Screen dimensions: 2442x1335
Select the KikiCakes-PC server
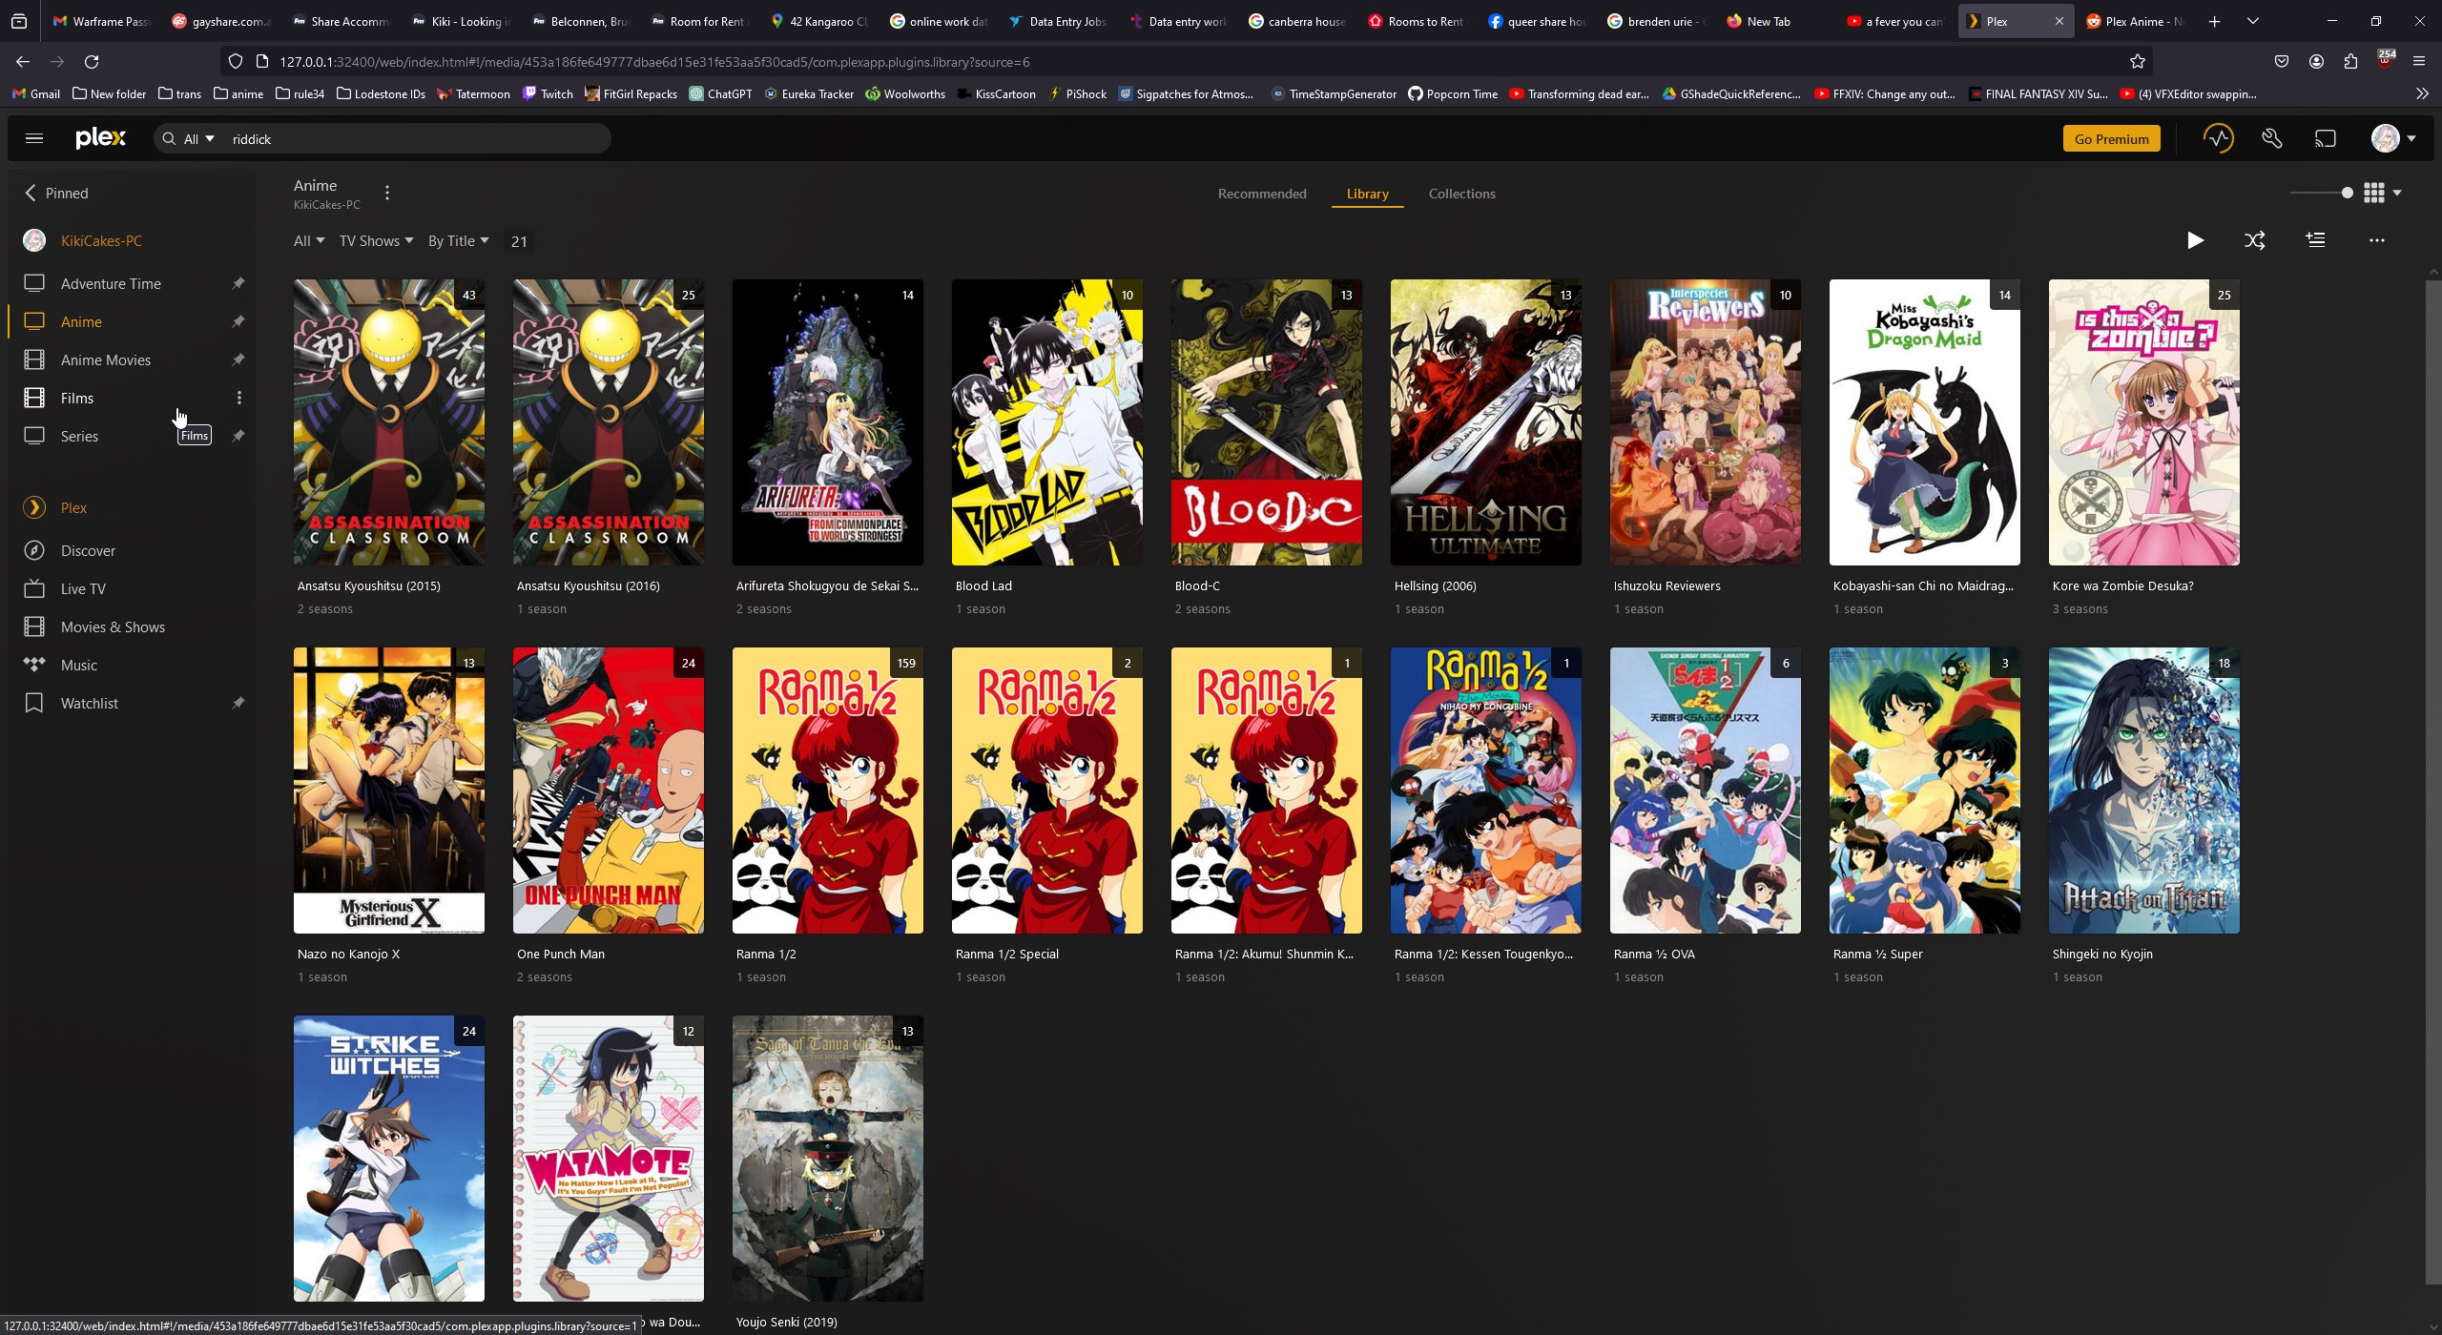[101, 240]
